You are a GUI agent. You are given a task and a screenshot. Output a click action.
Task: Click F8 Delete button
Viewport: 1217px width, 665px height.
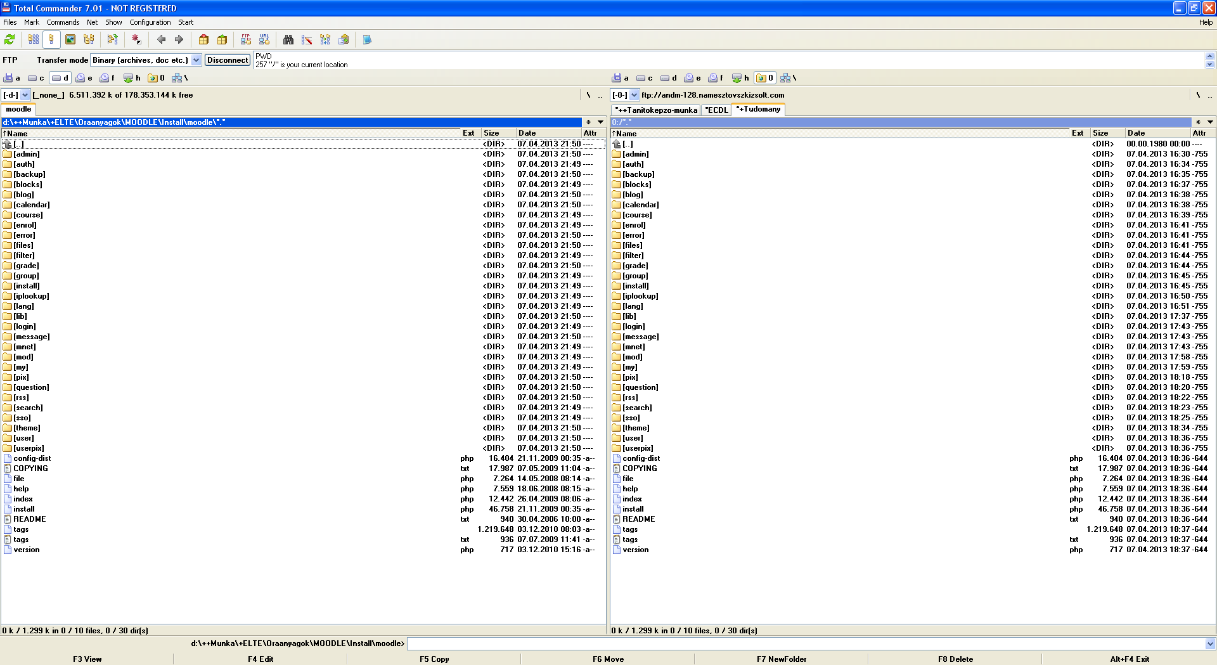(955, 659)
